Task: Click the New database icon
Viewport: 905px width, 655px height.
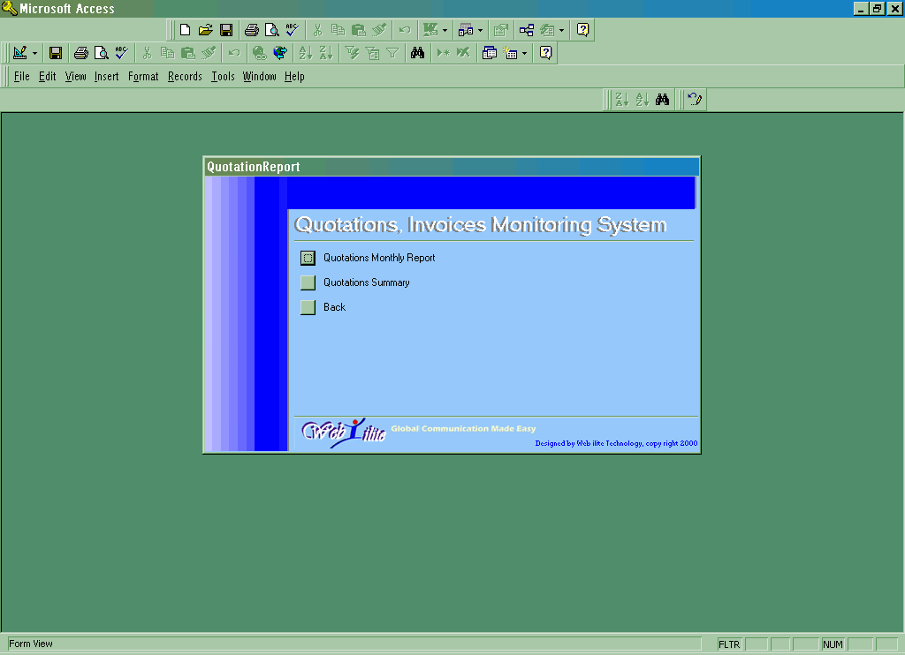Action: click(186, 30)
